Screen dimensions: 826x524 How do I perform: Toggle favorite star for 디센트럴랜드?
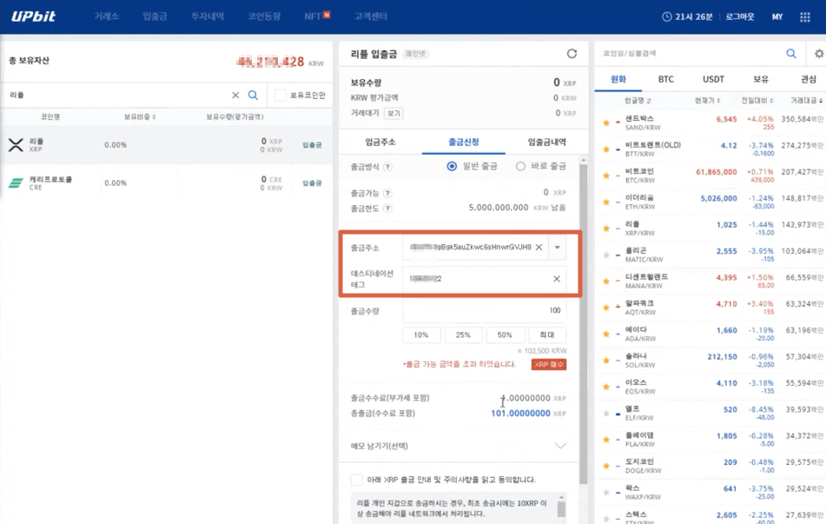pyautogui.click(x=606, y=281)
